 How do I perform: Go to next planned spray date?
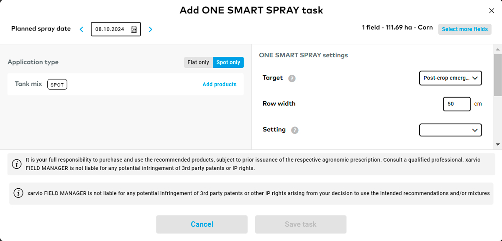point(151,29)
